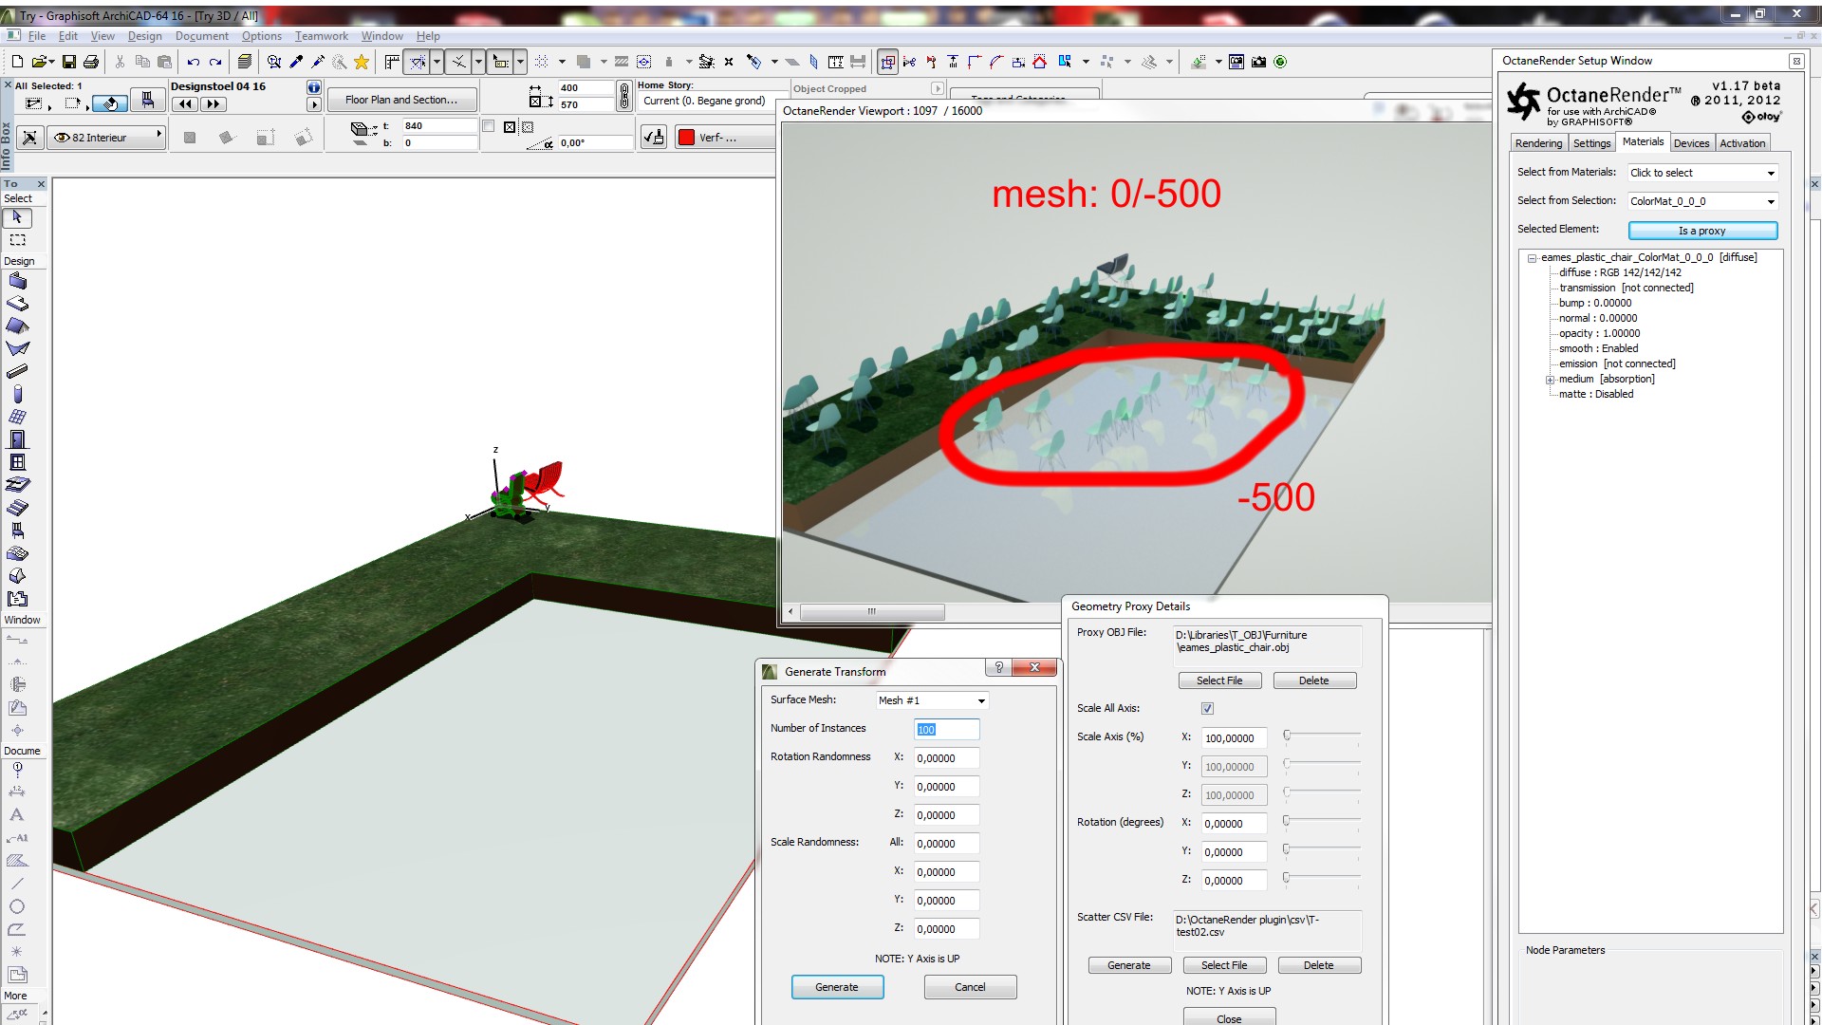
Task: Select the Wall tool in toolbox
Action: point(17,282)
